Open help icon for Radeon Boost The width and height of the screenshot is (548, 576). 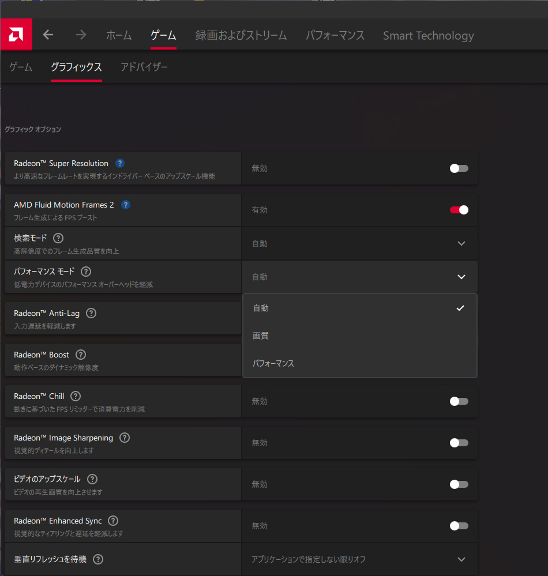point(81,355)
